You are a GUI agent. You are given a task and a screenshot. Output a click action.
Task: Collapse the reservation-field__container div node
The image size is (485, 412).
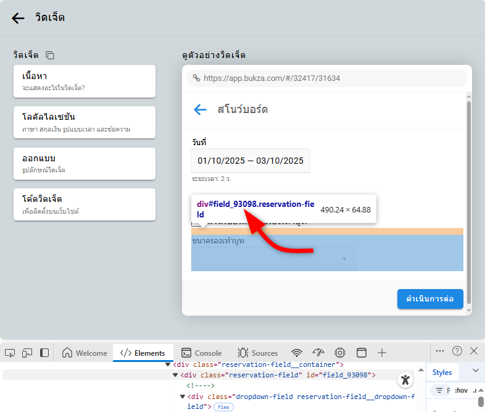[x=168, y=364]
